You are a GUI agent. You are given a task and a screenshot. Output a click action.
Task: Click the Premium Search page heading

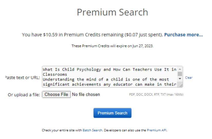(x=112, y=12)
